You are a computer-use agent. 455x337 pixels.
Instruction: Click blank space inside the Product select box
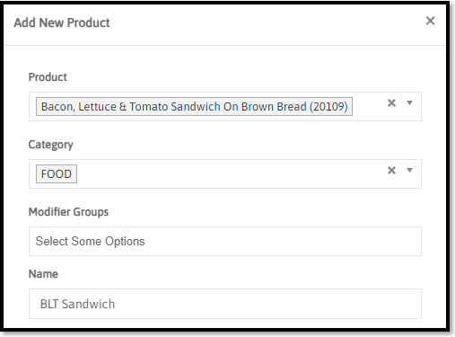coord(370,107)
